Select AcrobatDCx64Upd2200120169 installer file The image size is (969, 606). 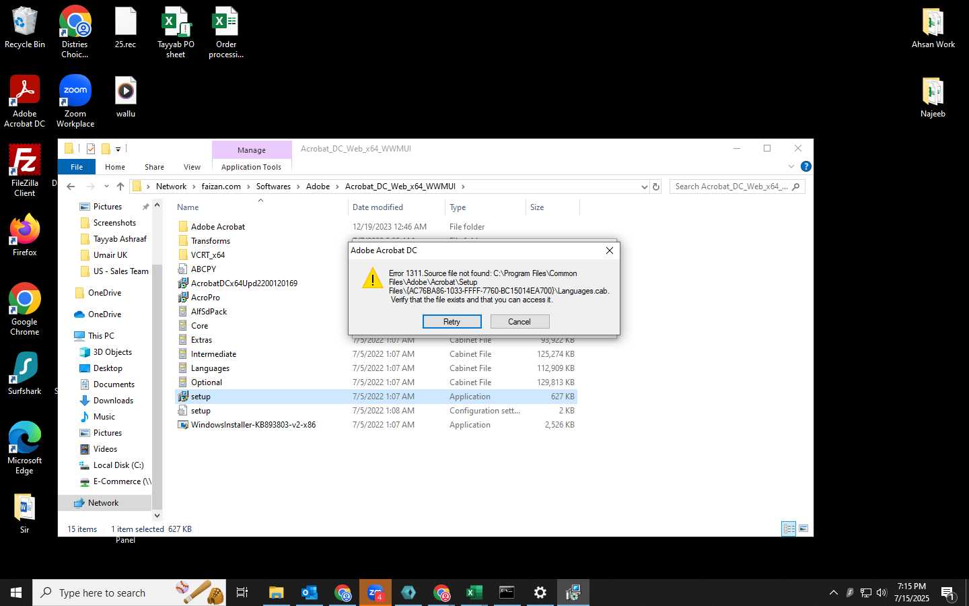pyautogui.click(x=244, y=283)
